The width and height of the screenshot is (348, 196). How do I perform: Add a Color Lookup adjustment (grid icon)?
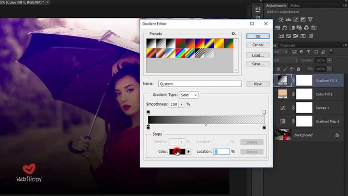(314, 28)
